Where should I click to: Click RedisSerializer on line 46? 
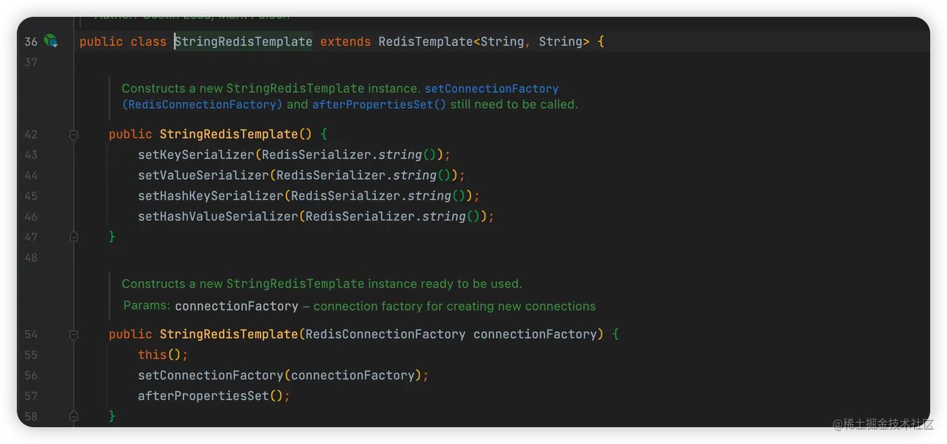360,217
